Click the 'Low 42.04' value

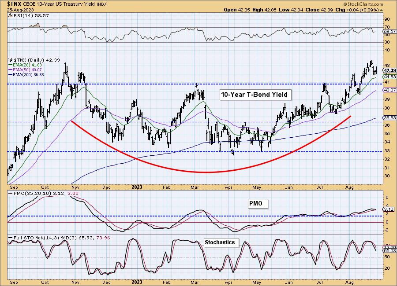tap(291, 10)
